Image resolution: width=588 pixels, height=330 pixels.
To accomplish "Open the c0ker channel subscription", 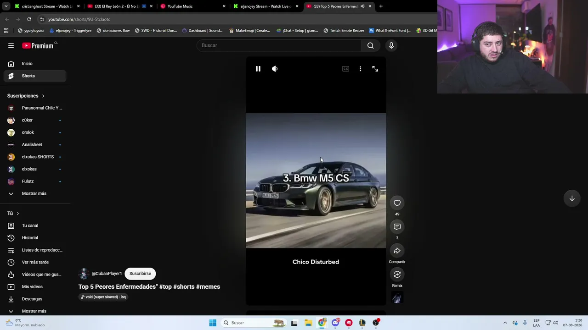I will [35, 120].
